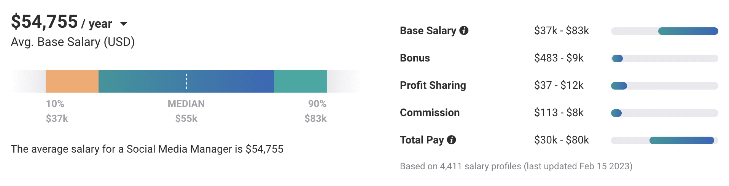Screen dimensions: 729x186
Task: Click the teal 90% salary segment
Action: coord(300,81)
